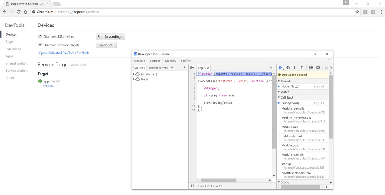
Task: Open Pages in DevTools sidebar
Action: click(x=10, y=42)
